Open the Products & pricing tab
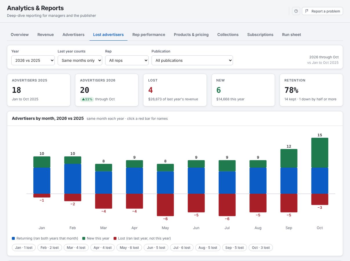Screen dimensions: 350x261 (191, 35)
